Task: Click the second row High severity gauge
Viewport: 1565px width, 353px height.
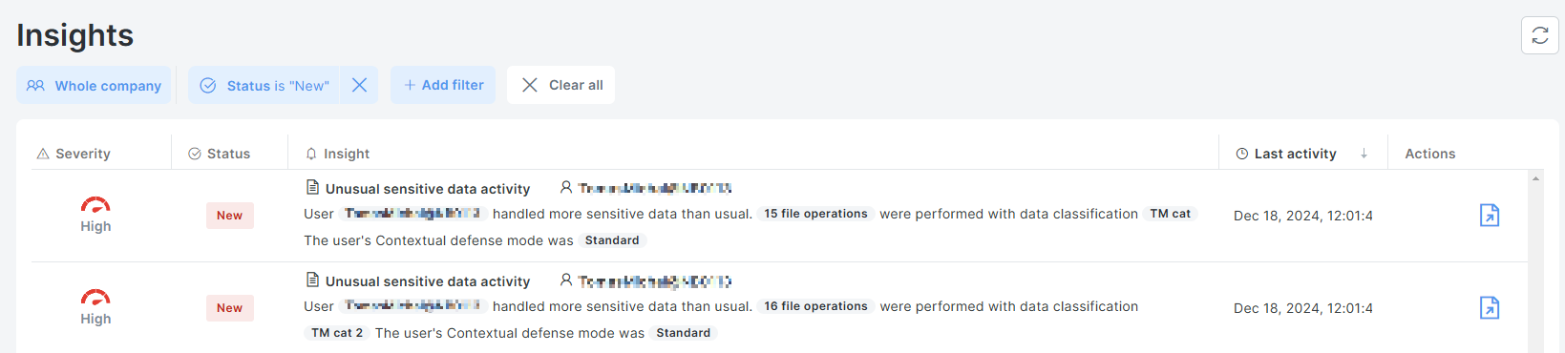Action: point(95,297)
